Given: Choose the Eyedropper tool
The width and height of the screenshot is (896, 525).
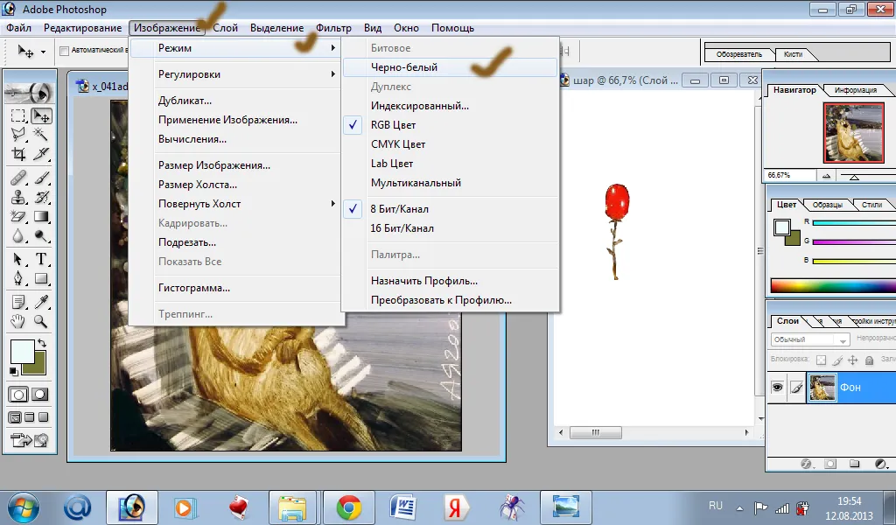Looking at the screenshot, I should pos(41,302).
